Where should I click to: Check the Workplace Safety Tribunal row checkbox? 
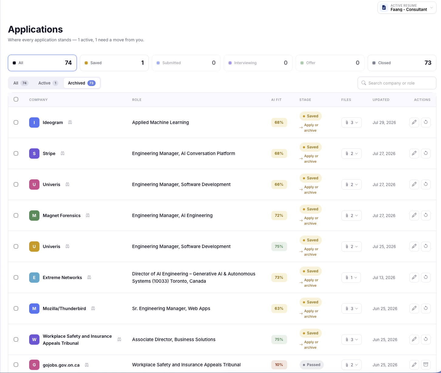pos(16,340)
